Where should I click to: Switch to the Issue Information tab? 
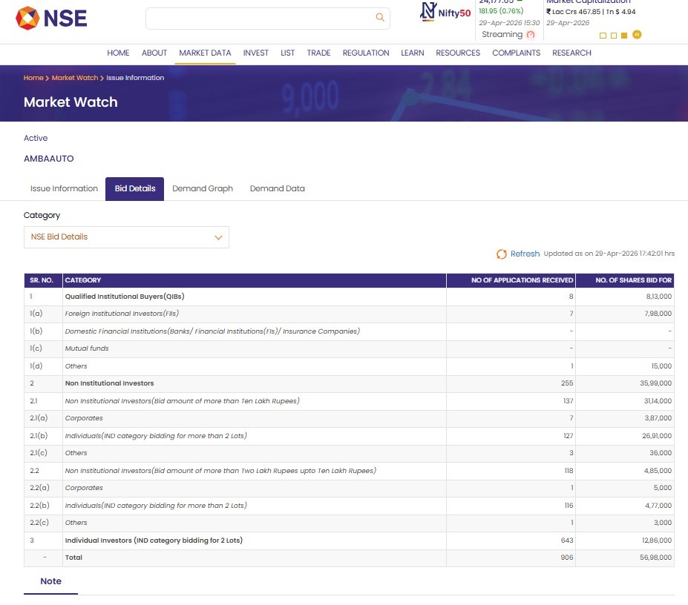point(64,188)
